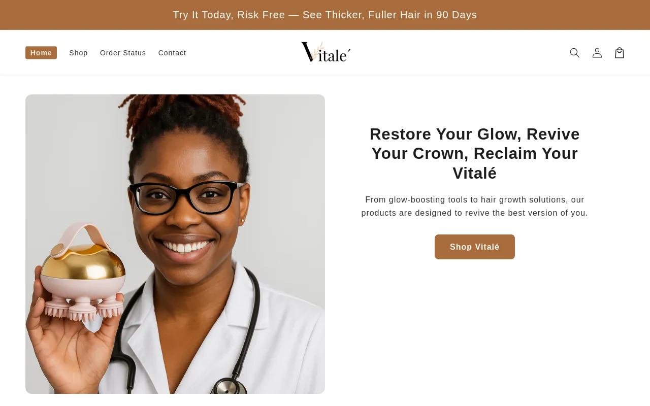Open the Shop menu link
The height and width of the screenshot is (406, 650).
point(78,53)
